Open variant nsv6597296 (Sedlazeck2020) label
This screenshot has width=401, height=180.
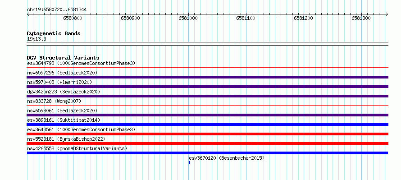coord(62,73)
